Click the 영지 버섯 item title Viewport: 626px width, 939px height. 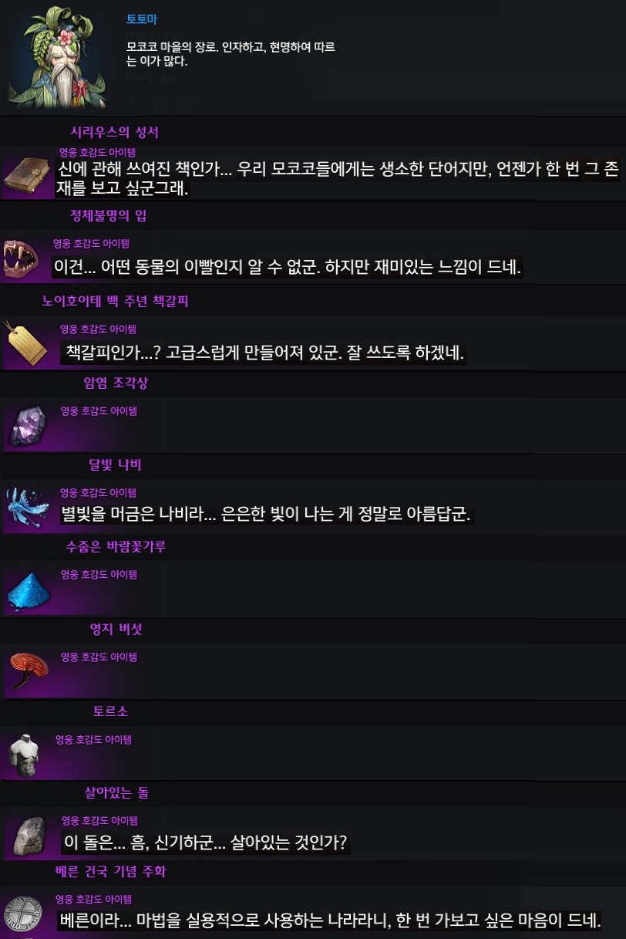116,630
